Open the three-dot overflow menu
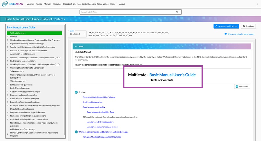The width and height of the screenshot is (261, 141). 257,4
